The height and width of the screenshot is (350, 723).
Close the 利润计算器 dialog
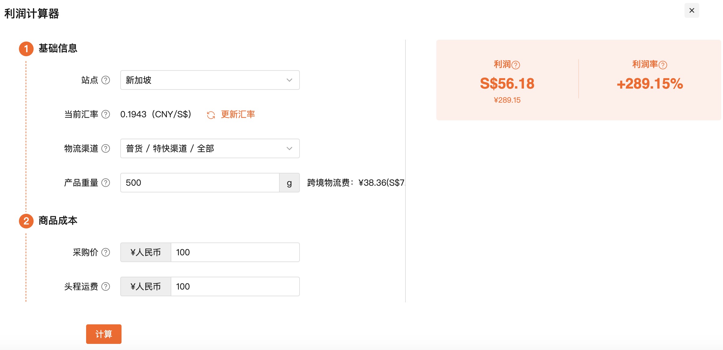tap(692, 10)
